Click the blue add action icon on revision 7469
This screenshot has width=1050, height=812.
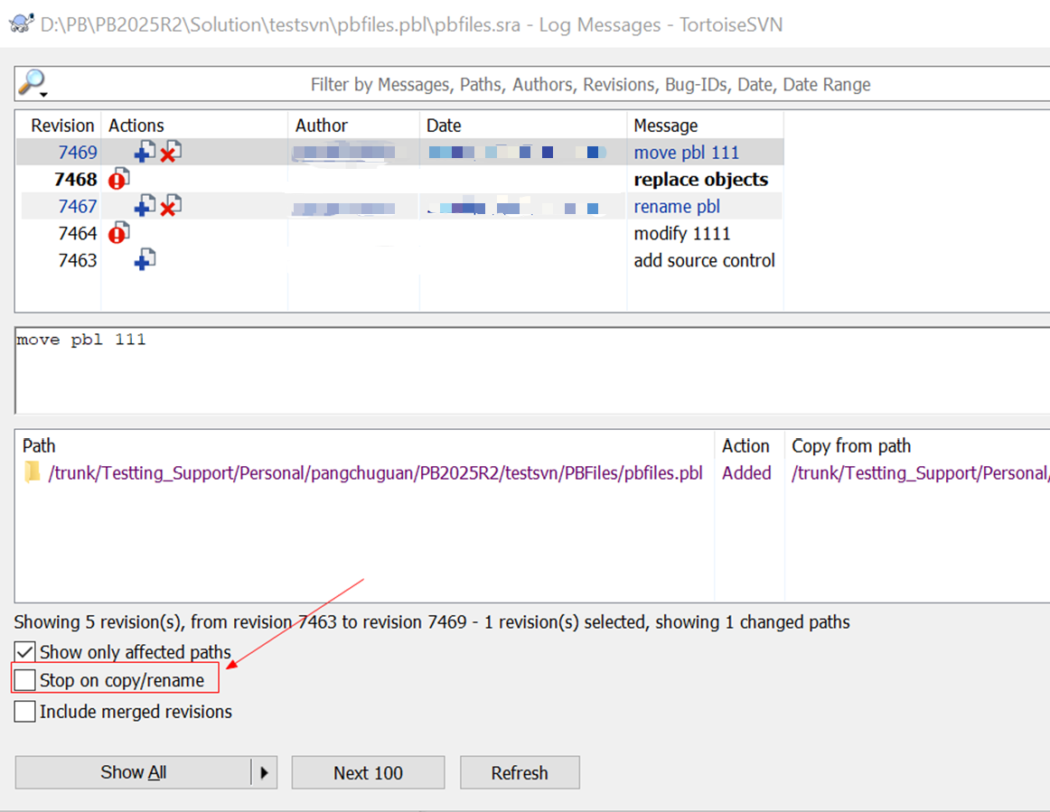click(x=144, y=152)
